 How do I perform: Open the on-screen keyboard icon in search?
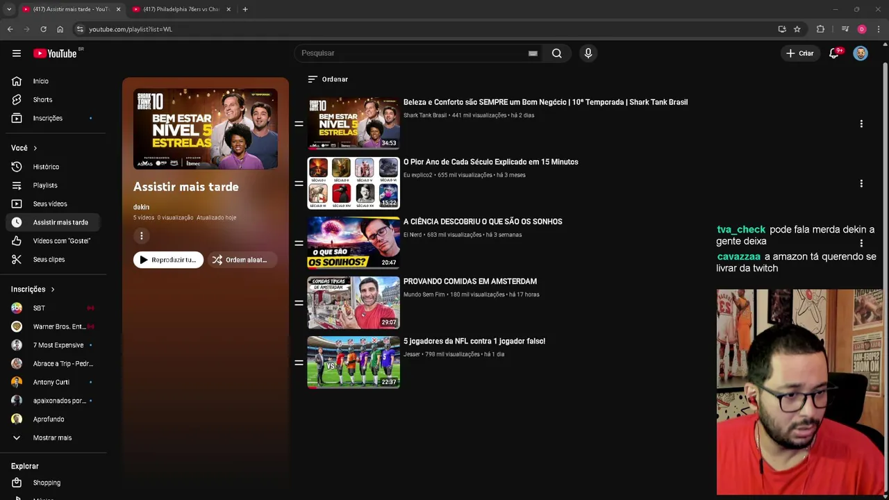tap(533, 53)
